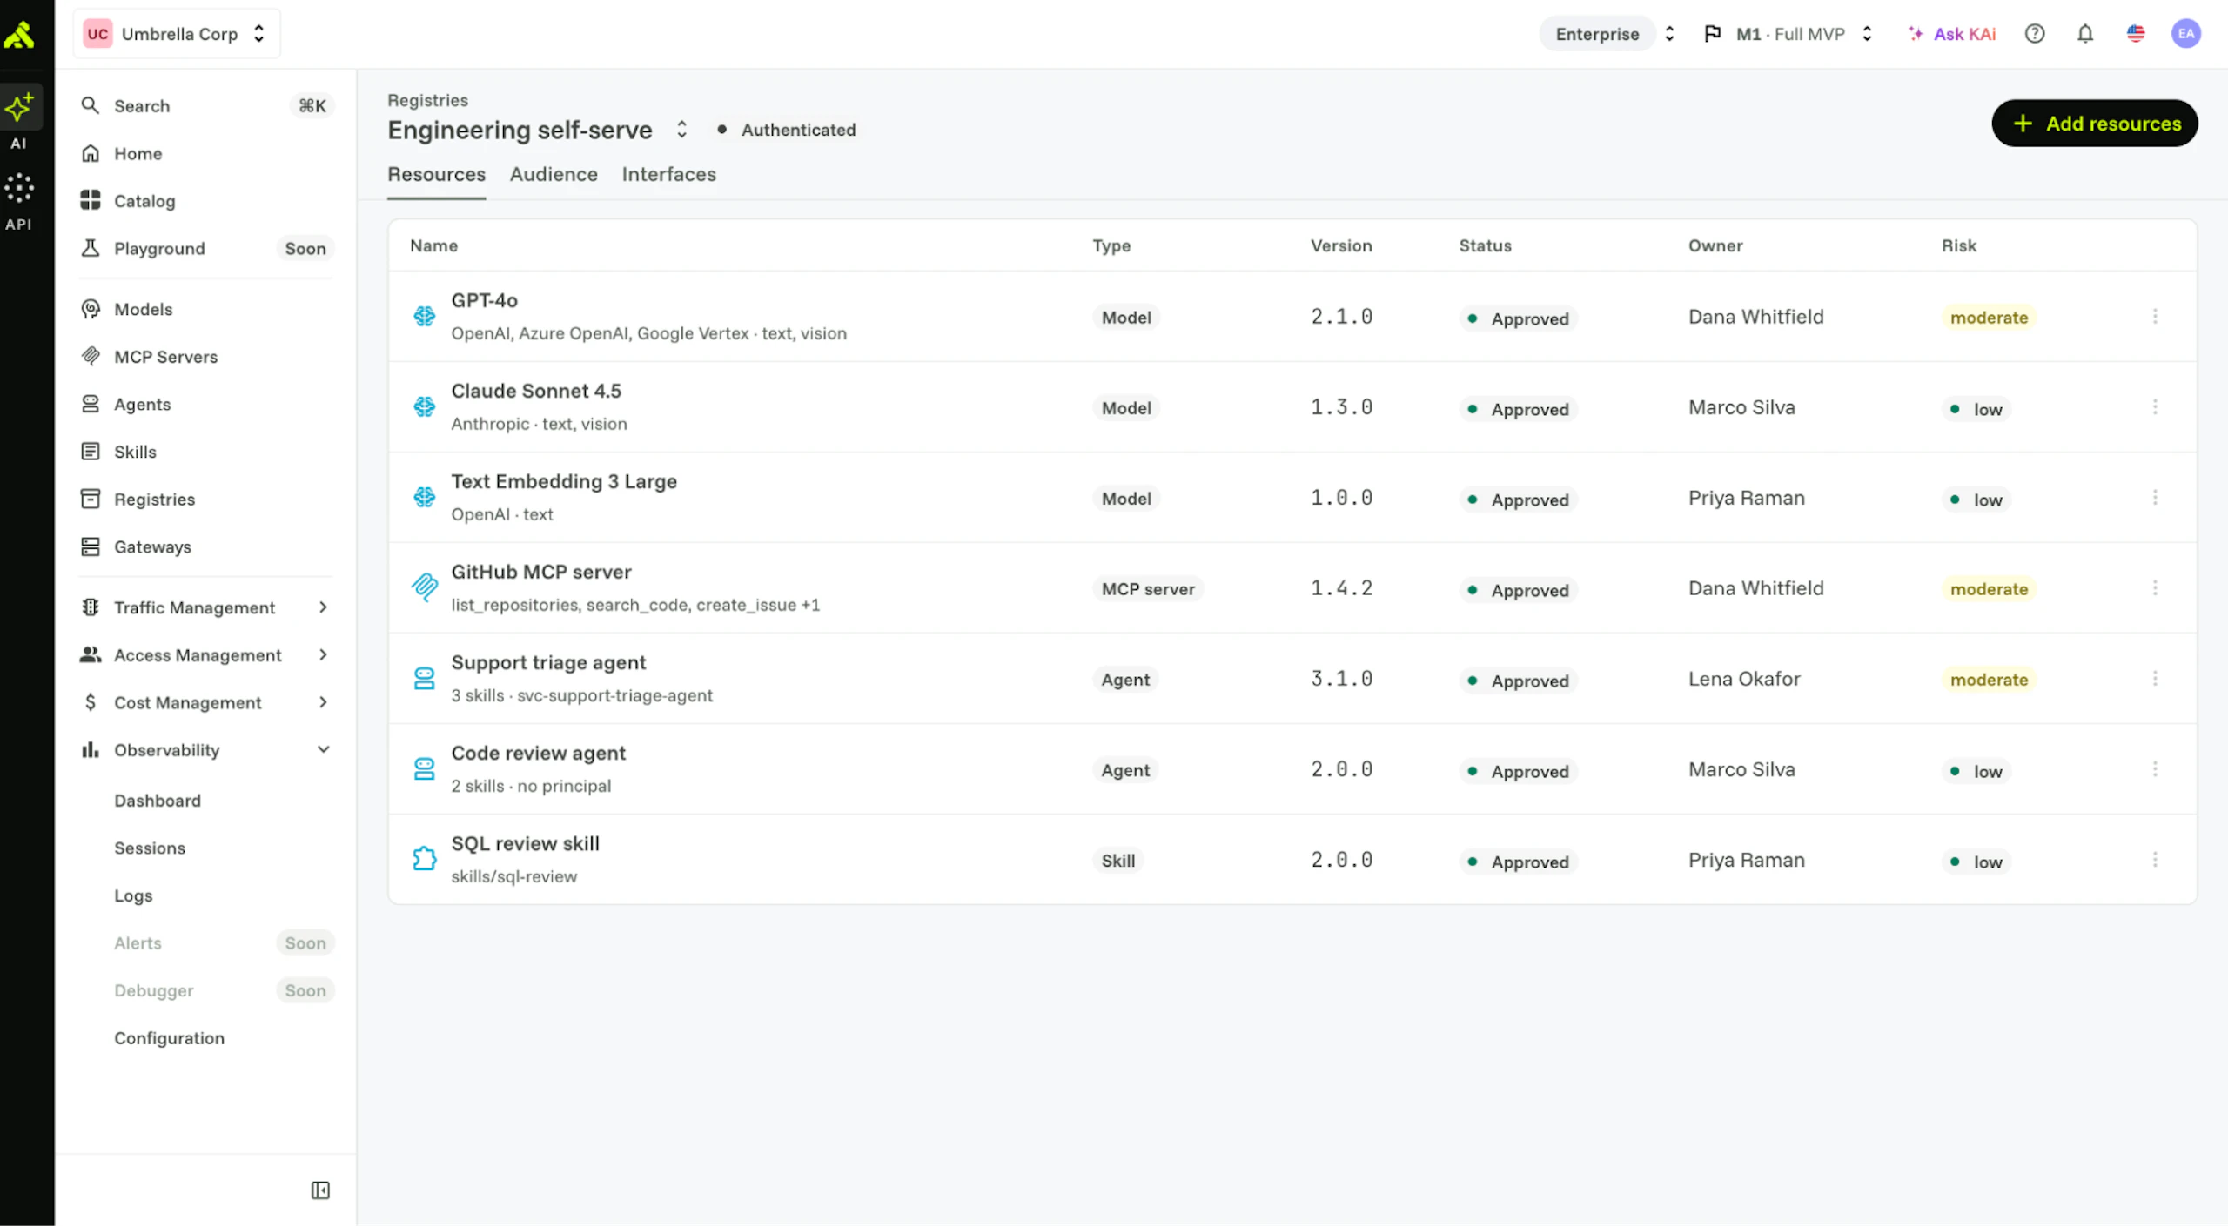This screenshot has width=2228, height=1227.
Task: Expand the Traffic Management section
Action: [x=205, y=607]
